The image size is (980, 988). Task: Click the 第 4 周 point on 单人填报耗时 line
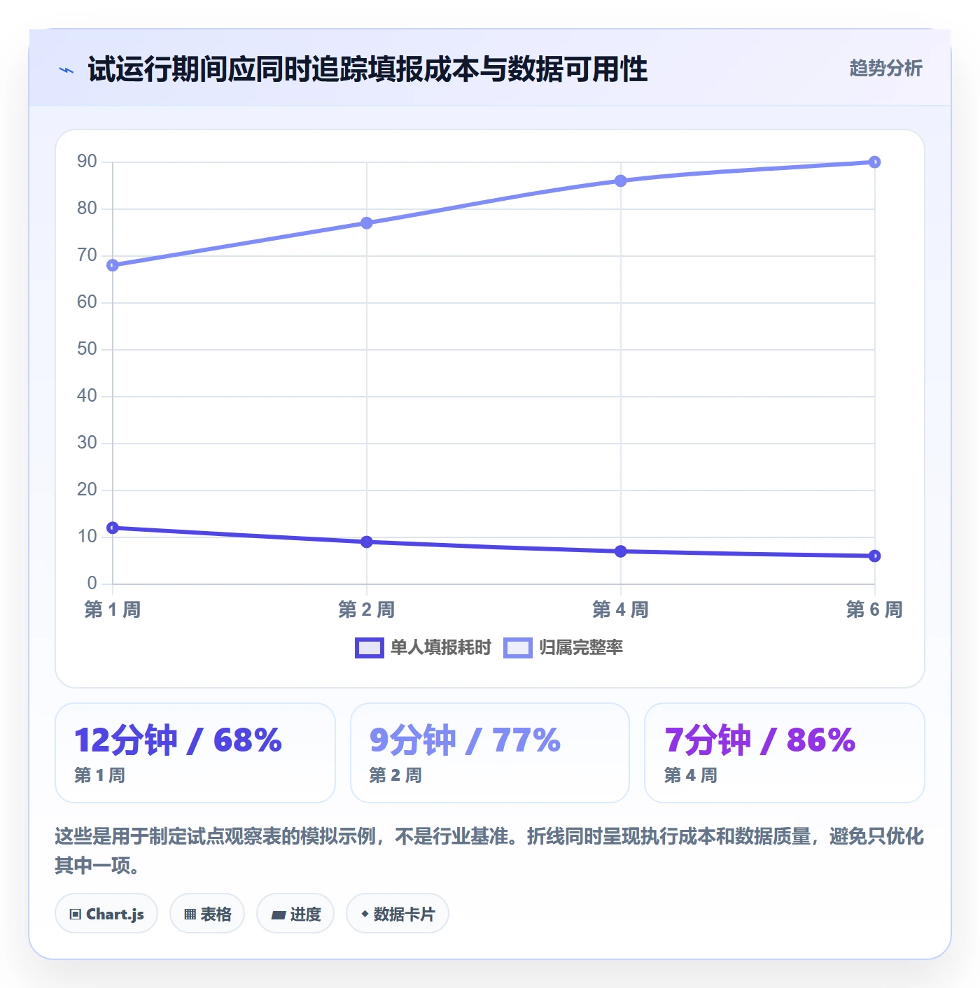tap(621, 551)
